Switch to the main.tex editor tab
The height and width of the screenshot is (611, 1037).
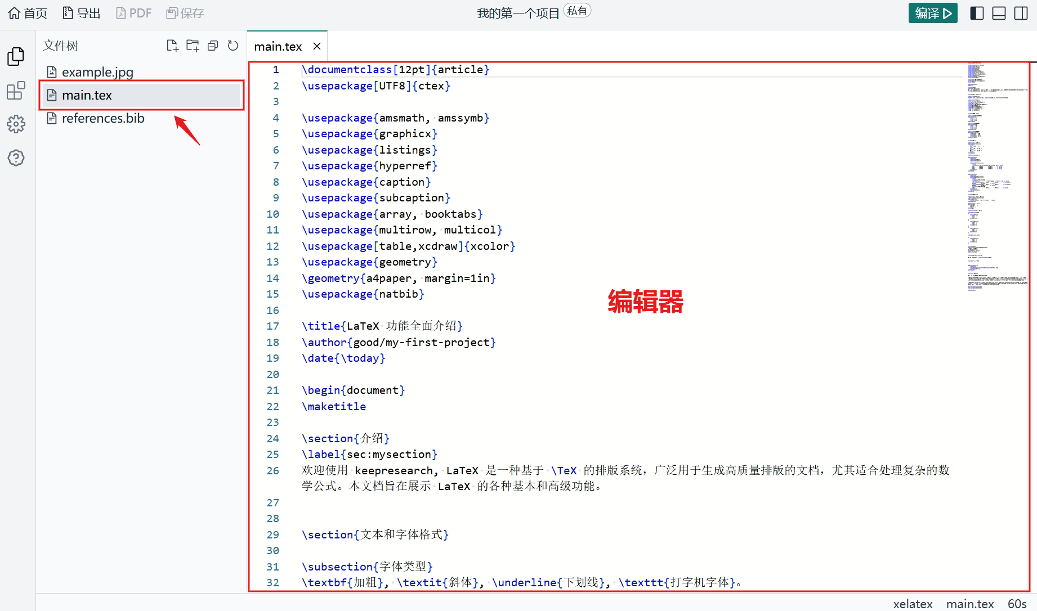point(278,46)
